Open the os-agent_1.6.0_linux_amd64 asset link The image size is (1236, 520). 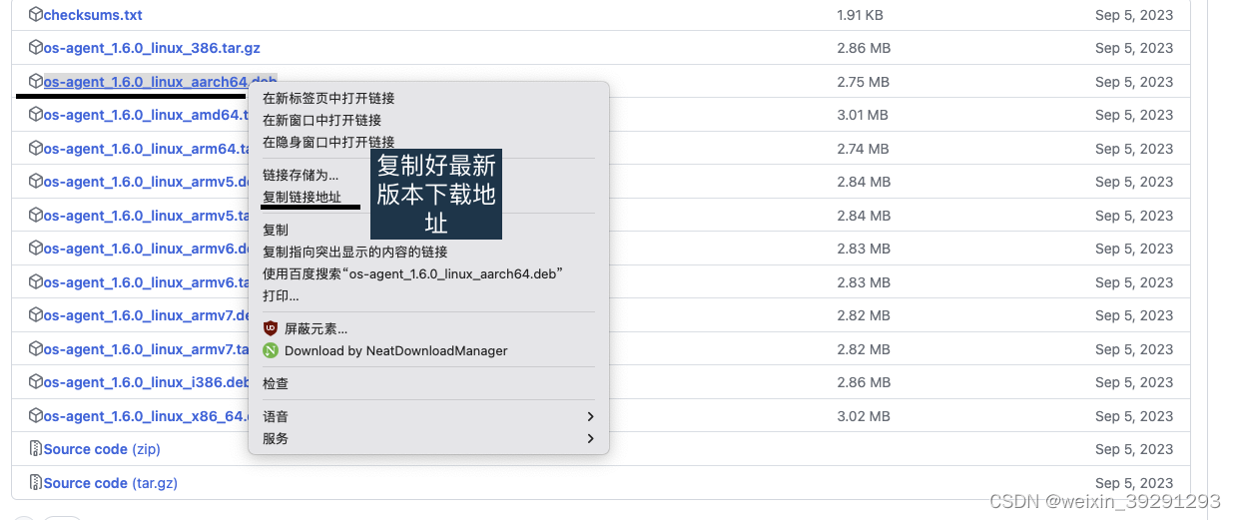tap(146, 115)
